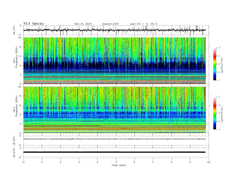Click the "10" kHz tick of ch.2 spectrogram
Viewport: 235px width, 182px height.
20,87
